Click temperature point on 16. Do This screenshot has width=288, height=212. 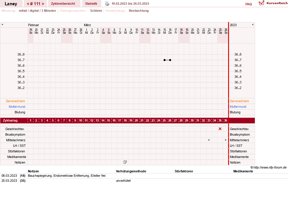click(x=170, y=60)
